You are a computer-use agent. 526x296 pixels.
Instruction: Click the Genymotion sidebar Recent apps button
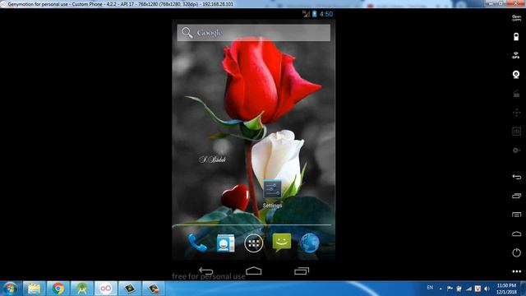516,196
